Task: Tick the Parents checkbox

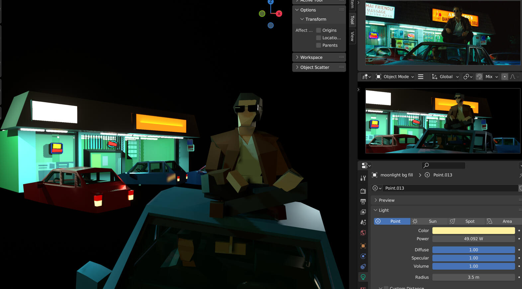Action: click(318, 45)
